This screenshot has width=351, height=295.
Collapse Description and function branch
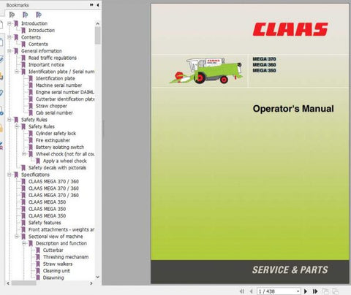[x=24, y=243]
